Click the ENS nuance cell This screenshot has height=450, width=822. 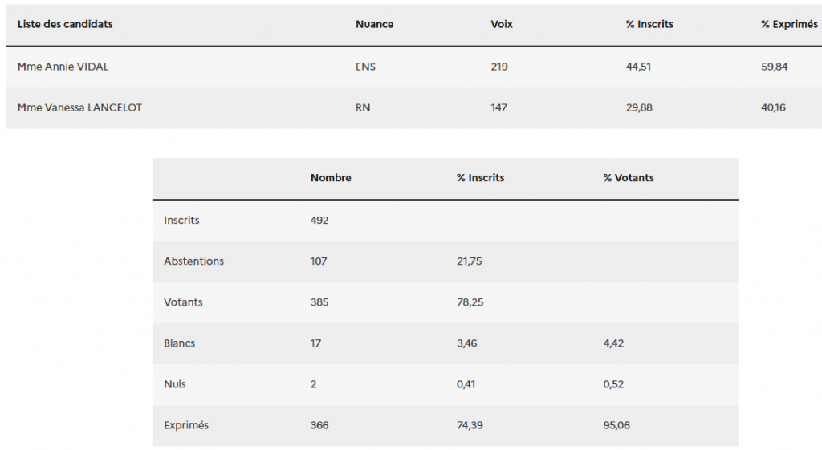[365, 67]
